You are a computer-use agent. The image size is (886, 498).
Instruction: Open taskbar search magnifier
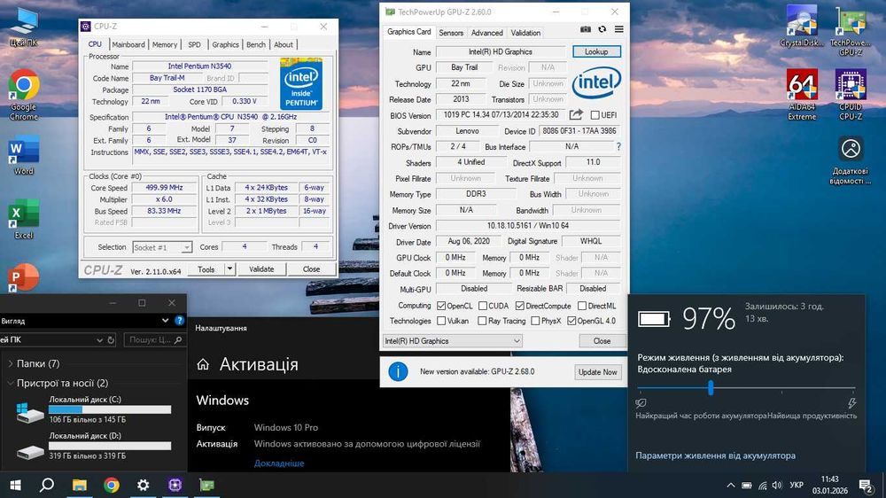(x=47, y=485)
